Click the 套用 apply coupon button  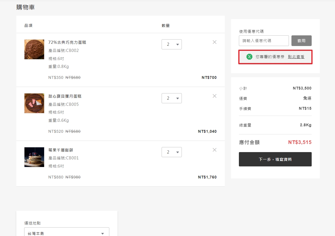(301, 41)
